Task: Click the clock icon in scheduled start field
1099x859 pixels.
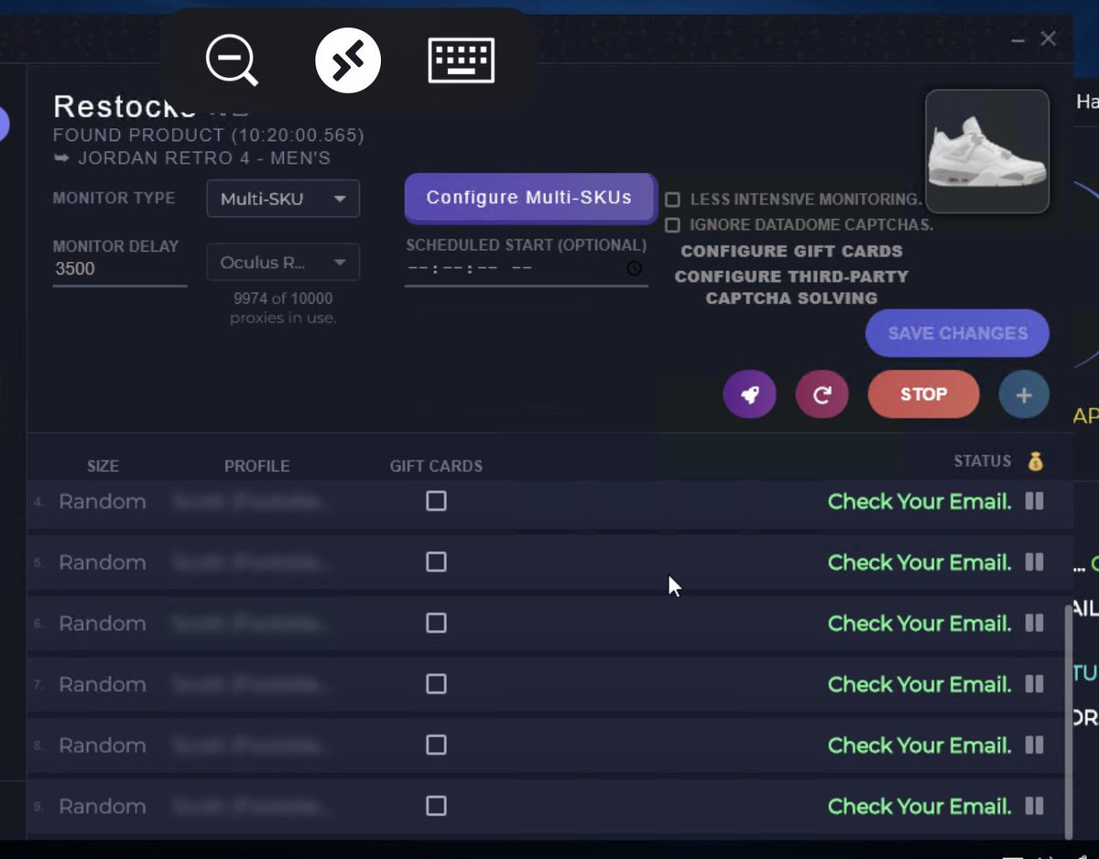Action: 634,268
